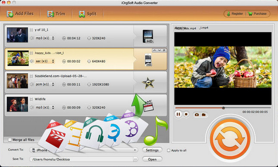The image size is (278, 167).
Task: Enable the Merge all files checkbox
Action: pos(10,140)
